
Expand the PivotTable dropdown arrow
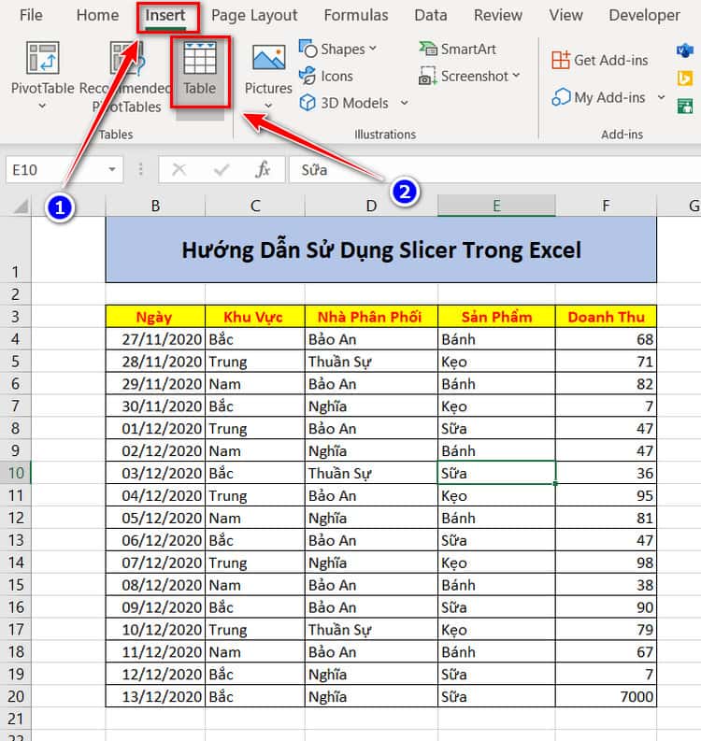pos(43,106)
